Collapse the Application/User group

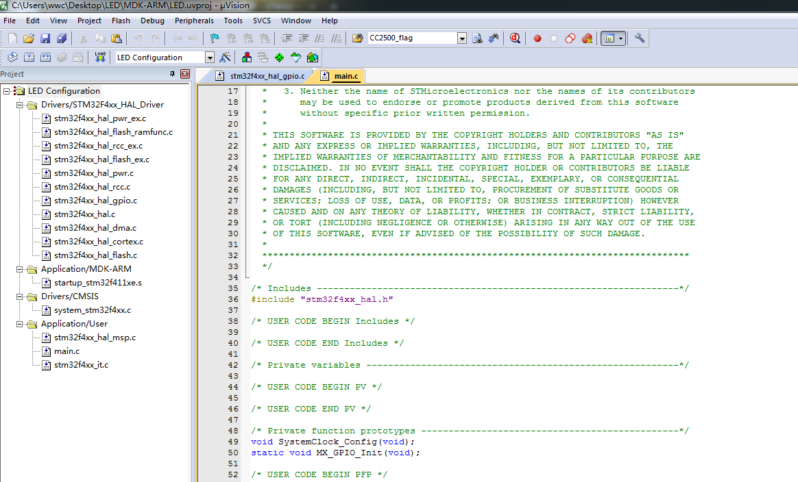[x=19, y=324]
